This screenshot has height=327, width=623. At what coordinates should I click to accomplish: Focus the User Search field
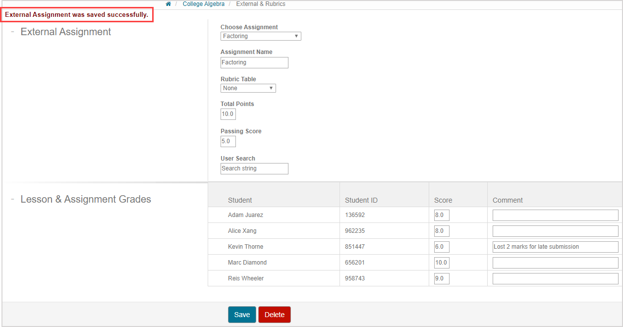(254, 168)
